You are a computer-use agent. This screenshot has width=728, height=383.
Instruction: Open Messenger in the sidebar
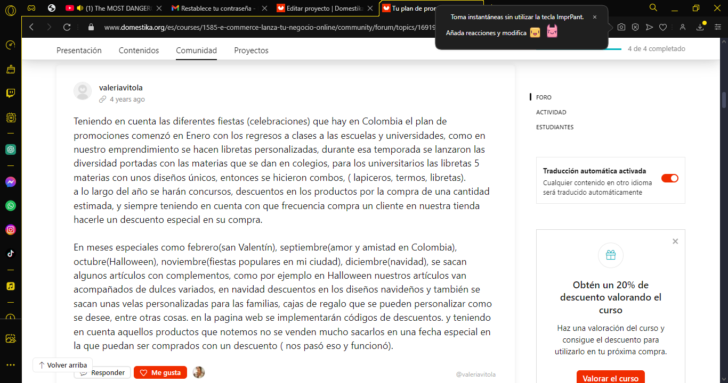[x=11, y=182]
